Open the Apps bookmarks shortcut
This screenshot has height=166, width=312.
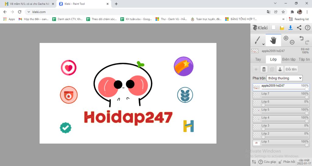9,19
